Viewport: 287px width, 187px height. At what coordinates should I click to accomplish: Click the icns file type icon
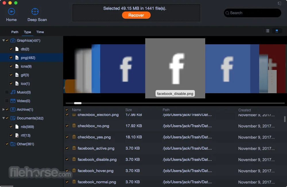17,66
